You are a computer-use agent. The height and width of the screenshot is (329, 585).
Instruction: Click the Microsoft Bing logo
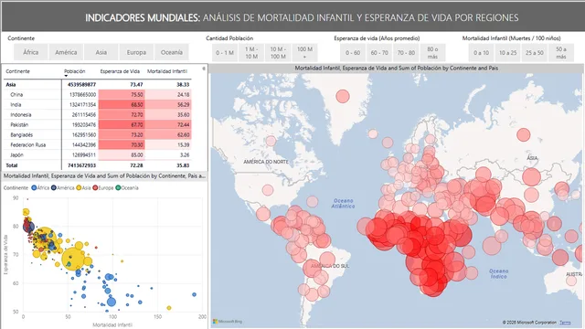[x=228, y=321]
